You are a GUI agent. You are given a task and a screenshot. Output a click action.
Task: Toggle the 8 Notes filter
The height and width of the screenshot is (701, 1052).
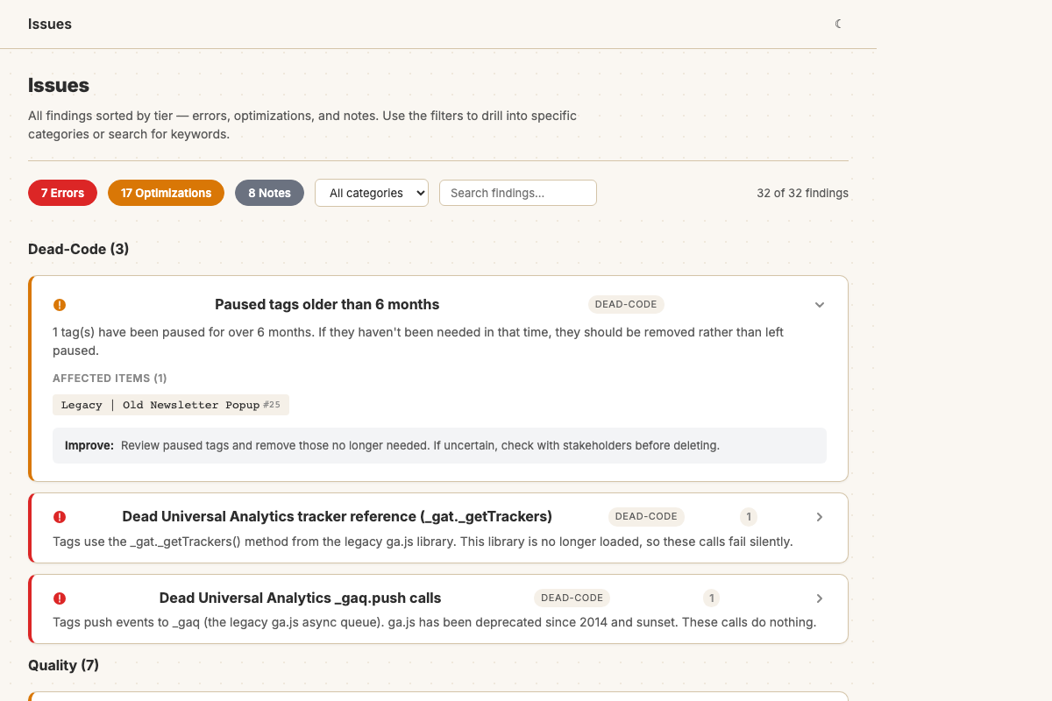tap(269, 193)
